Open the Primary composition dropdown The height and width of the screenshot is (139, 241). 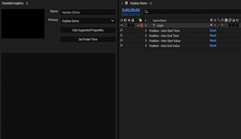[x=88, y=21]
